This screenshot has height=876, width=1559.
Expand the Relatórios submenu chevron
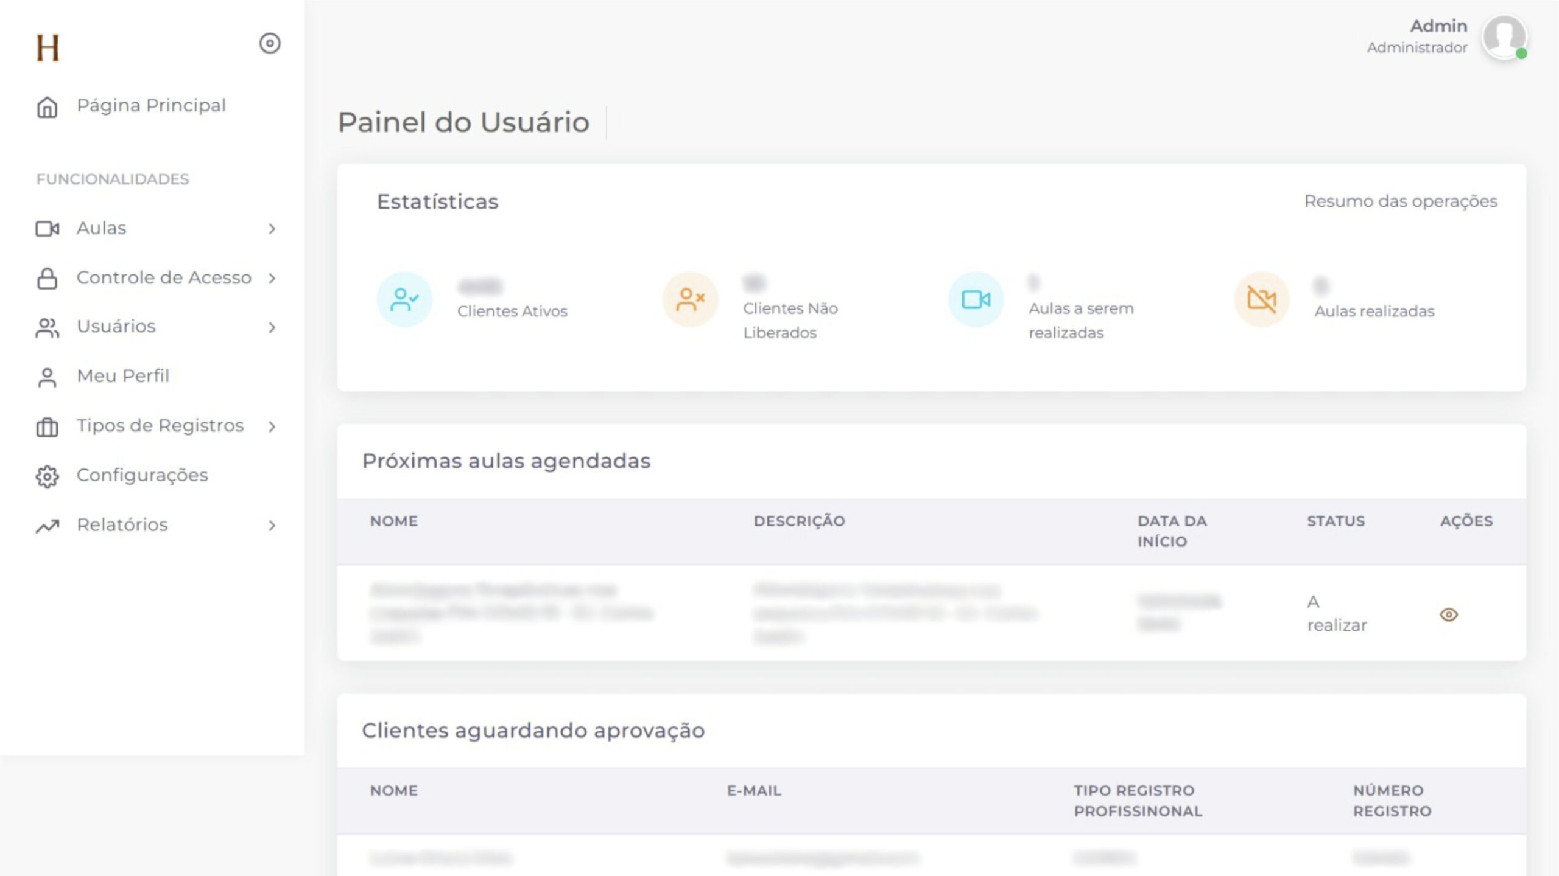click(x=272, y=526)
